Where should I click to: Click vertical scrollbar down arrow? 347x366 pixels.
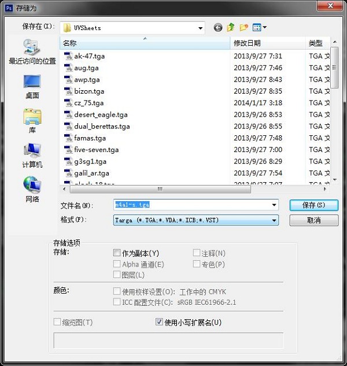pos(335,180)
